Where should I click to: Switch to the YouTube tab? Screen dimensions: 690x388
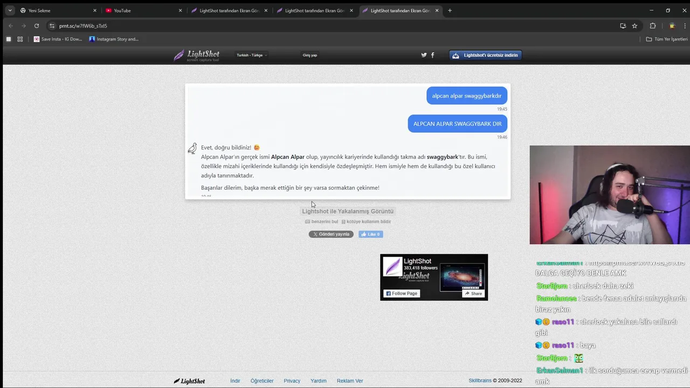(144, 10)
